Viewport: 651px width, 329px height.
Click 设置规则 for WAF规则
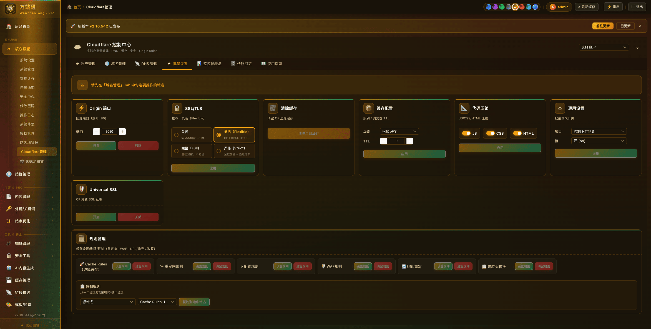[363, 266]
